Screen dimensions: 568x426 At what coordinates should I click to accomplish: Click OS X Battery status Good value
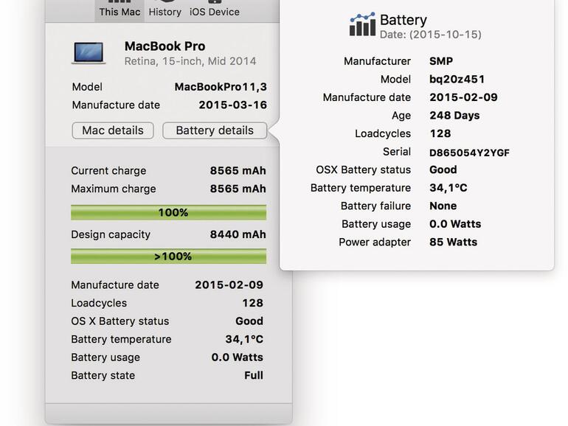click(249, 321)
